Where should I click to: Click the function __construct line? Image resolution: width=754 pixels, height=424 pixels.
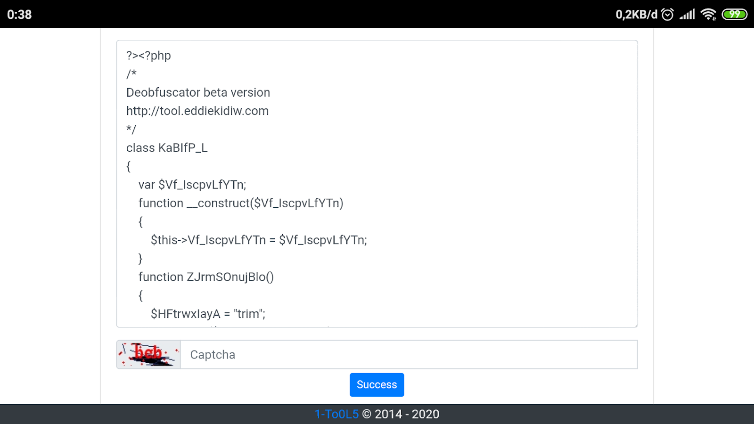(240, 203)
